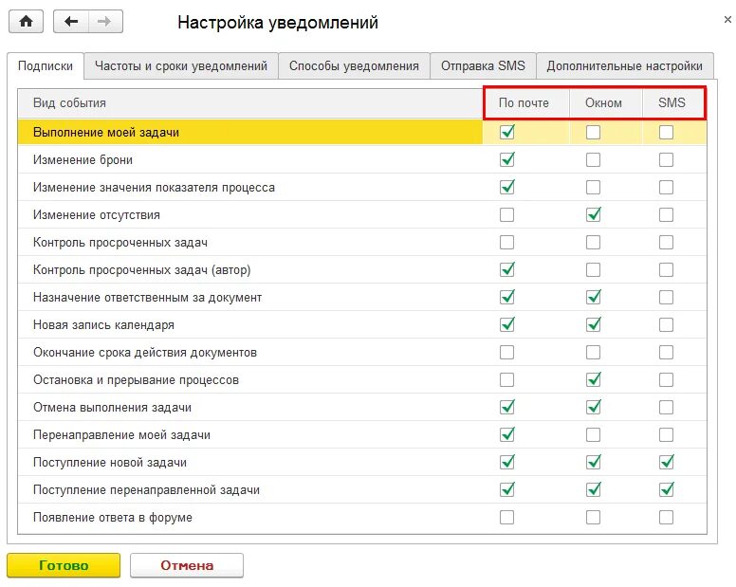Go to the home page icon

[x=26, y=22]
